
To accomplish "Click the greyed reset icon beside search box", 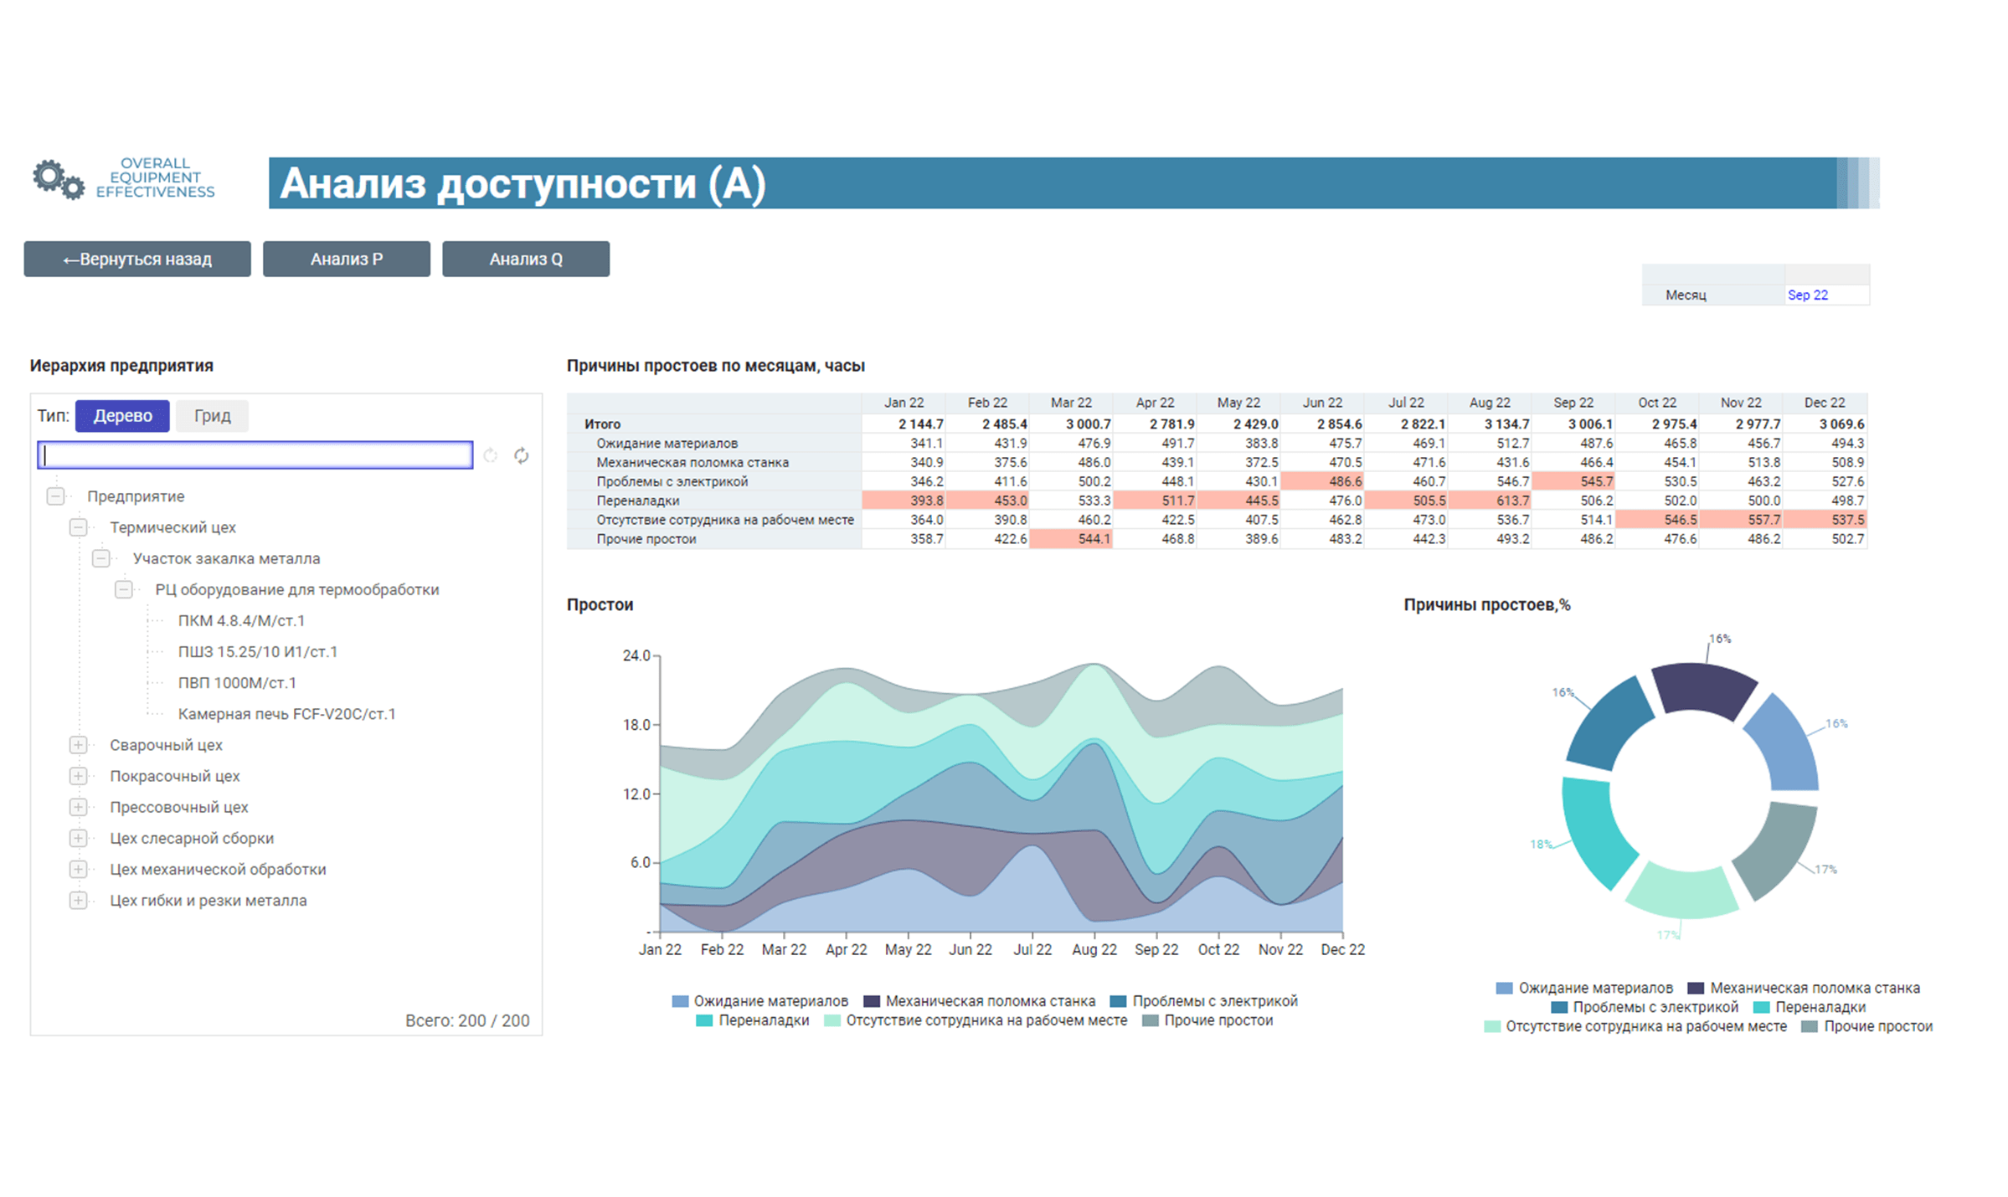I will (x=491, y=455).
